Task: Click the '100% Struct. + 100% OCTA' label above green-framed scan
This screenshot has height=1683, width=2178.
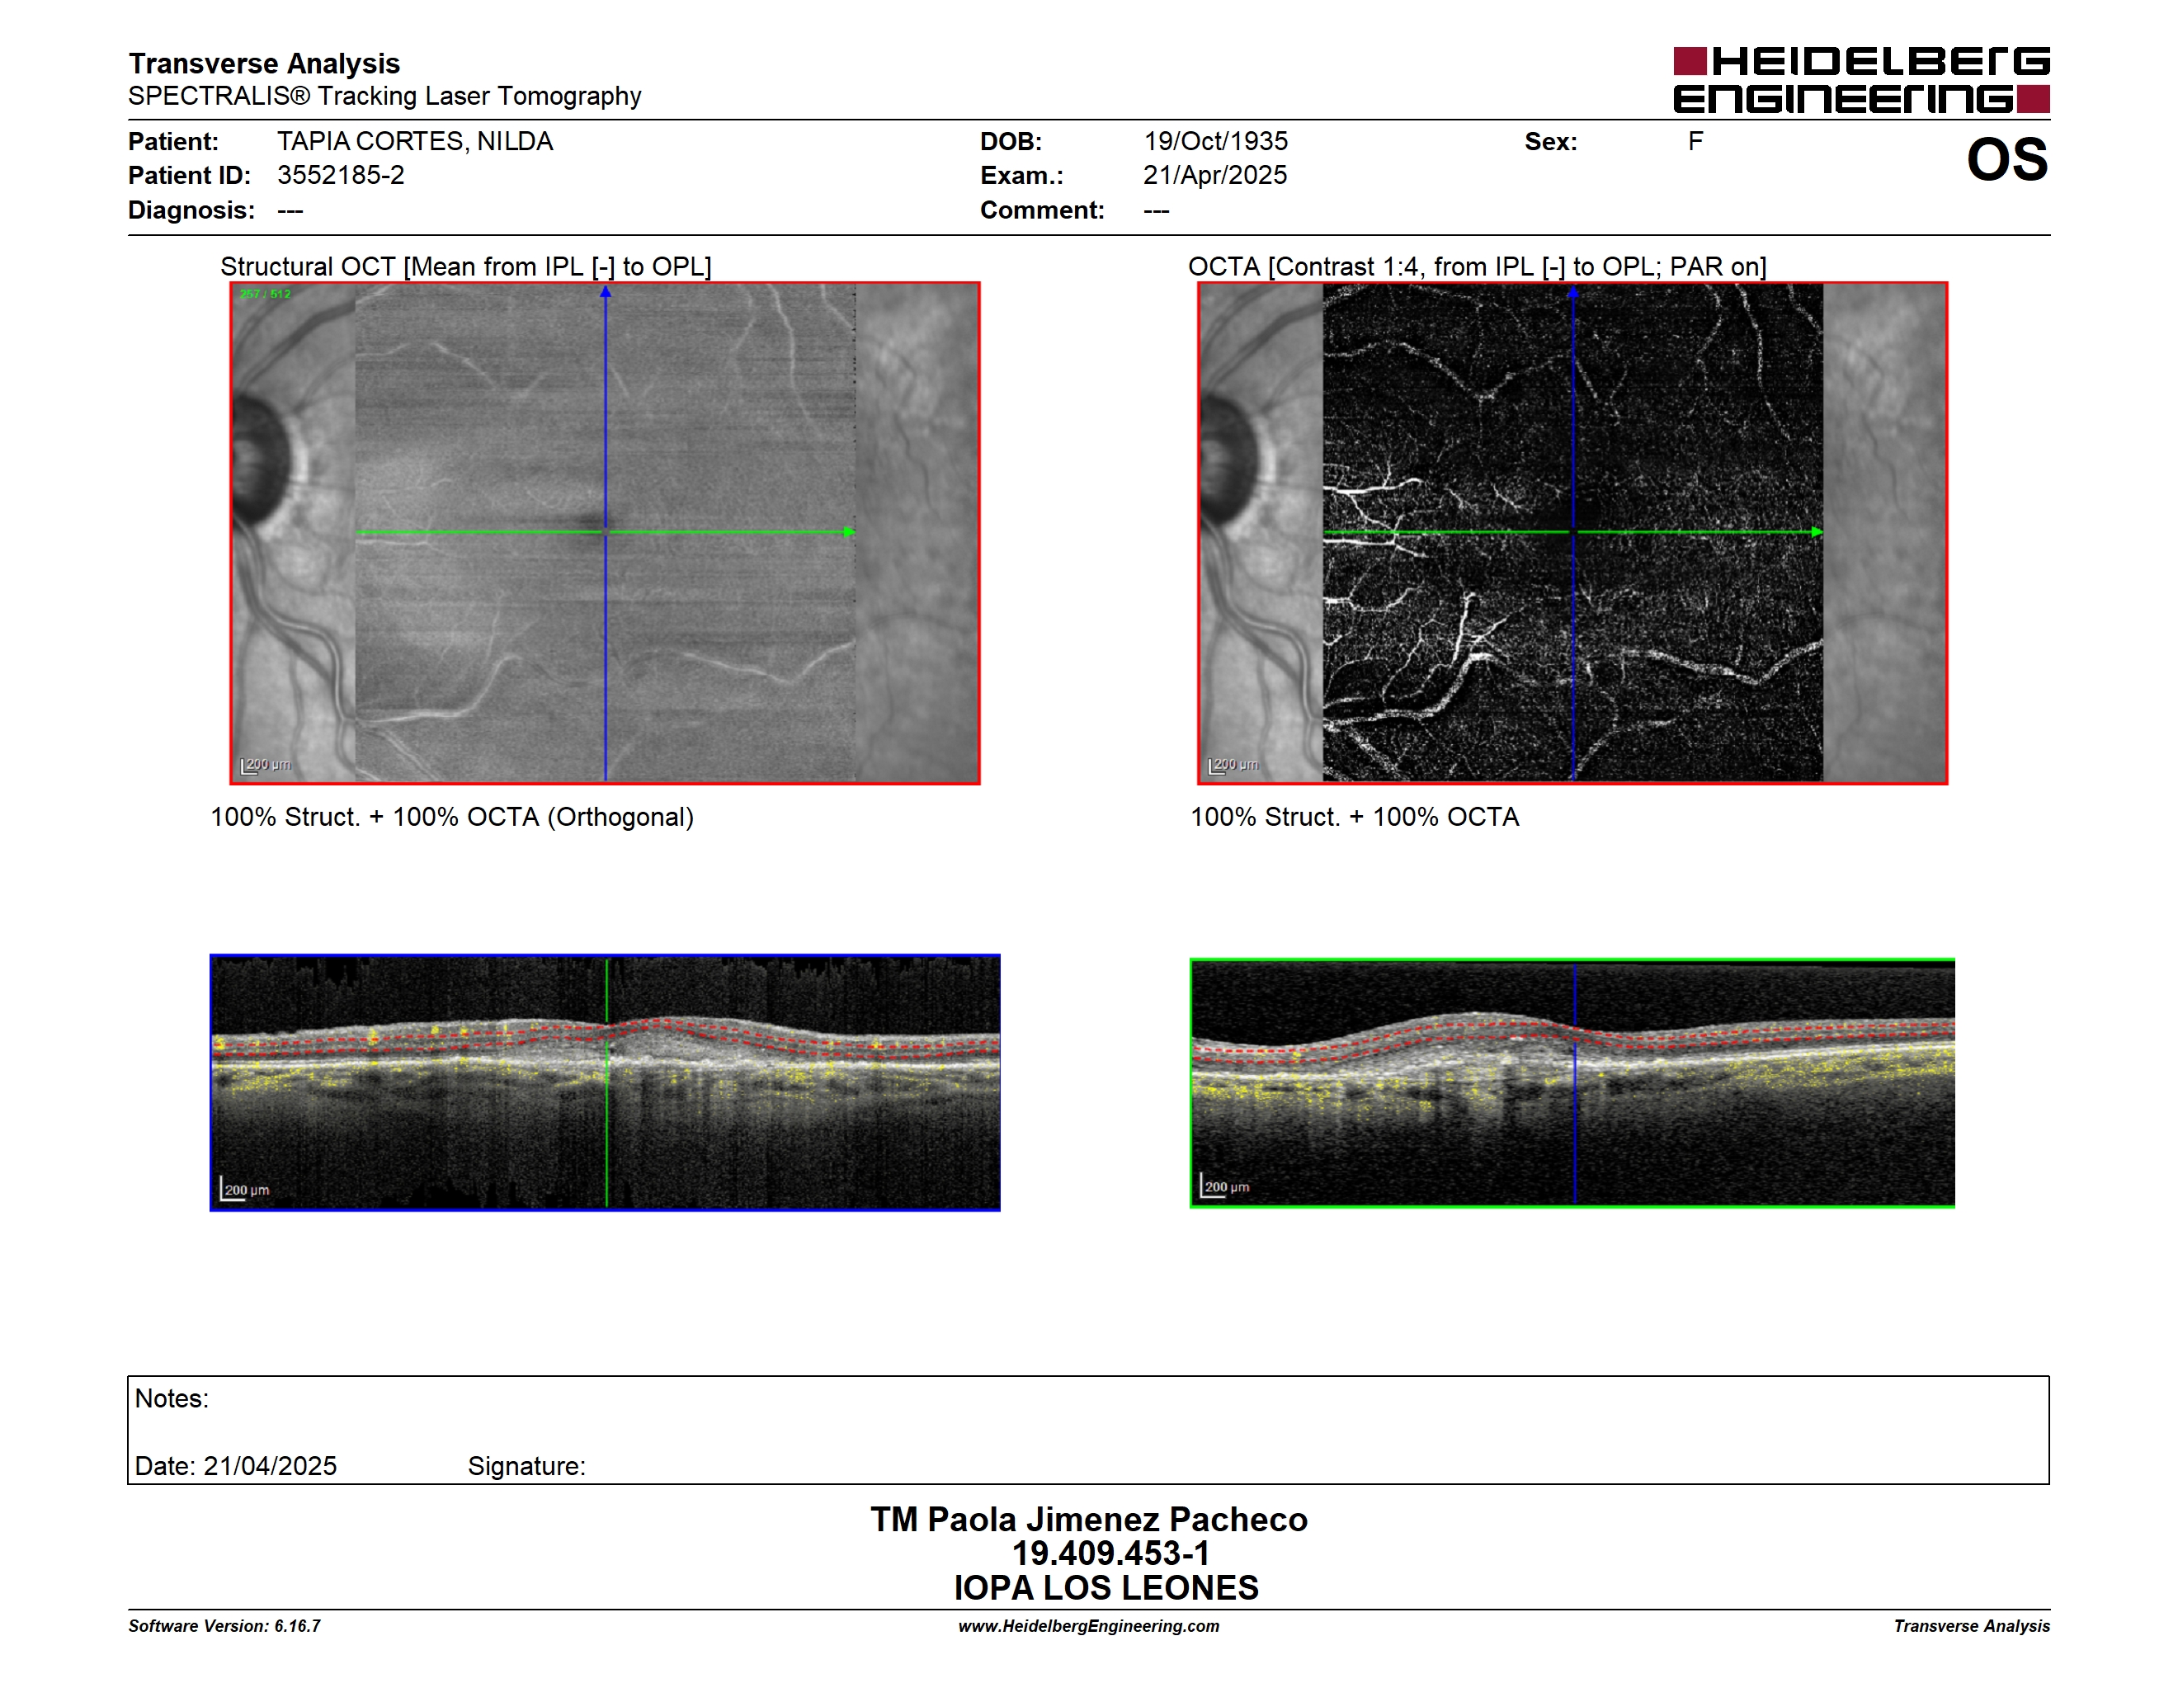Action: pos(1355,817)
